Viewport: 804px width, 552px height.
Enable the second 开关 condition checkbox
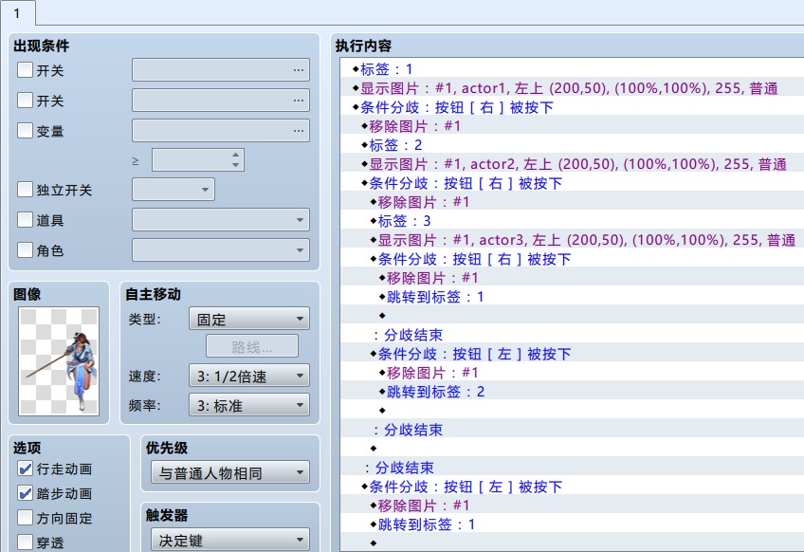(25, 100)
